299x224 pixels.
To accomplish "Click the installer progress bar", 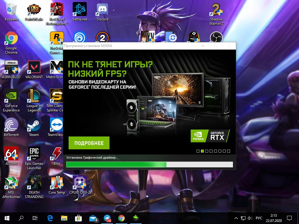I will 149,164.
